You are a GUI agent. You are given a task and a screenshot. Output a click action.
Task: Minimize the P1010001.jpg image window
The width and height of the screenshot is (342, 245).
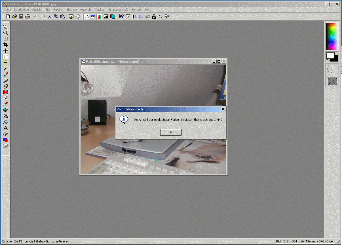pyautogui.click(x=214, y=62)
